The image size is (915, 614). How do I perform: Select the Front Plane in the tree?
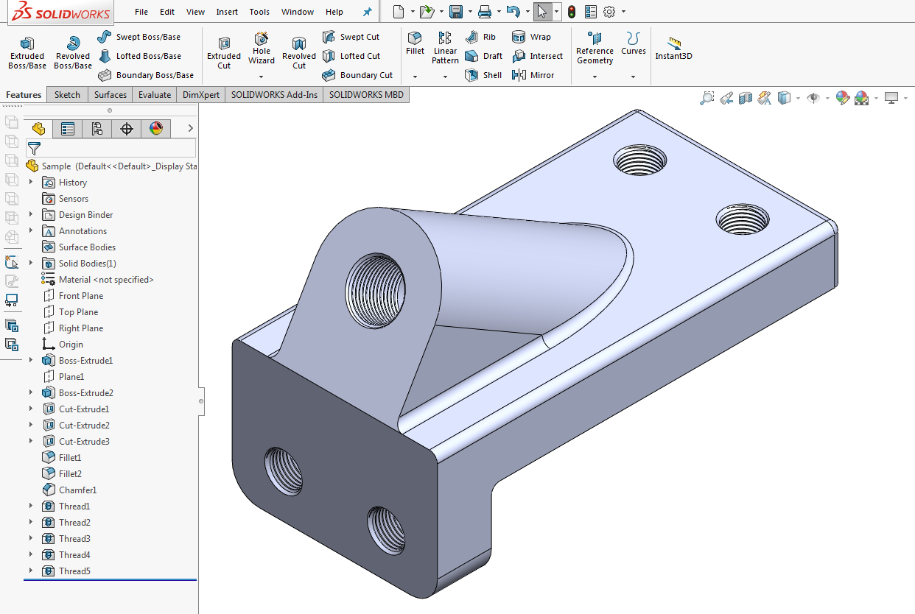[73, 296]
